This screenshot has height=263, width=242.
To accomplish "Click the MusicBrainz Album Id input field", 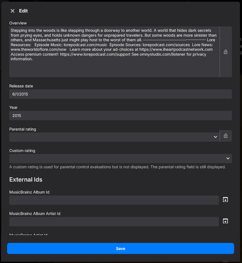I will point(114,200).
